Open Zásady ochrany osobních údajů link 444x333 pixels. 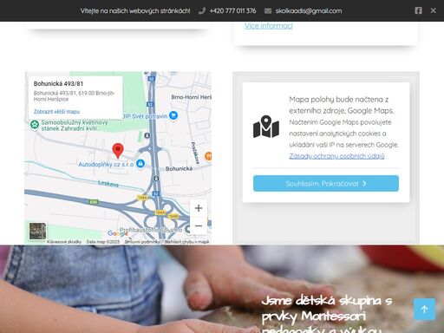(x=336, y=156)
